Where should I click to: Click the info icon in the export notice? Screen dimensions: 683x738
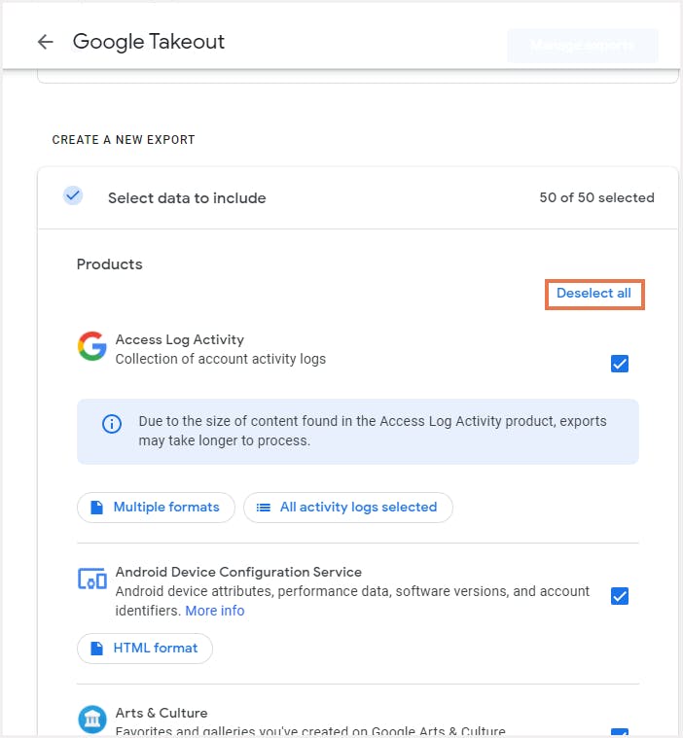(112, 424)
